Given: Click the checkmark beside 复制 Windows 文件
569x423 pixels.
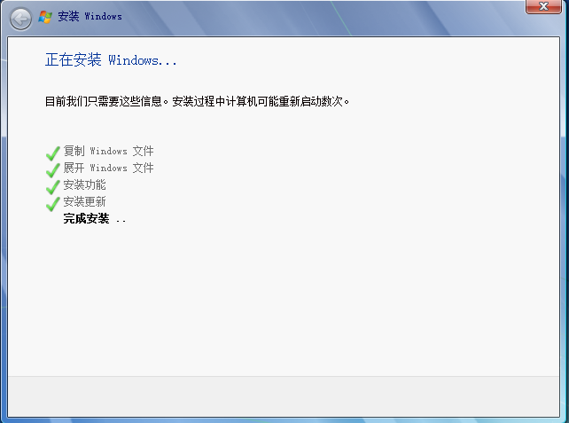Looking at the screenshot, I should pos(52,153).
